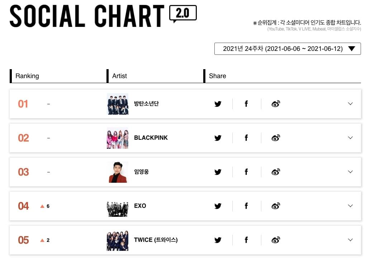366x258 pixels.
Task: Share 방탄소년단 on Twitter
Action: 218,104
